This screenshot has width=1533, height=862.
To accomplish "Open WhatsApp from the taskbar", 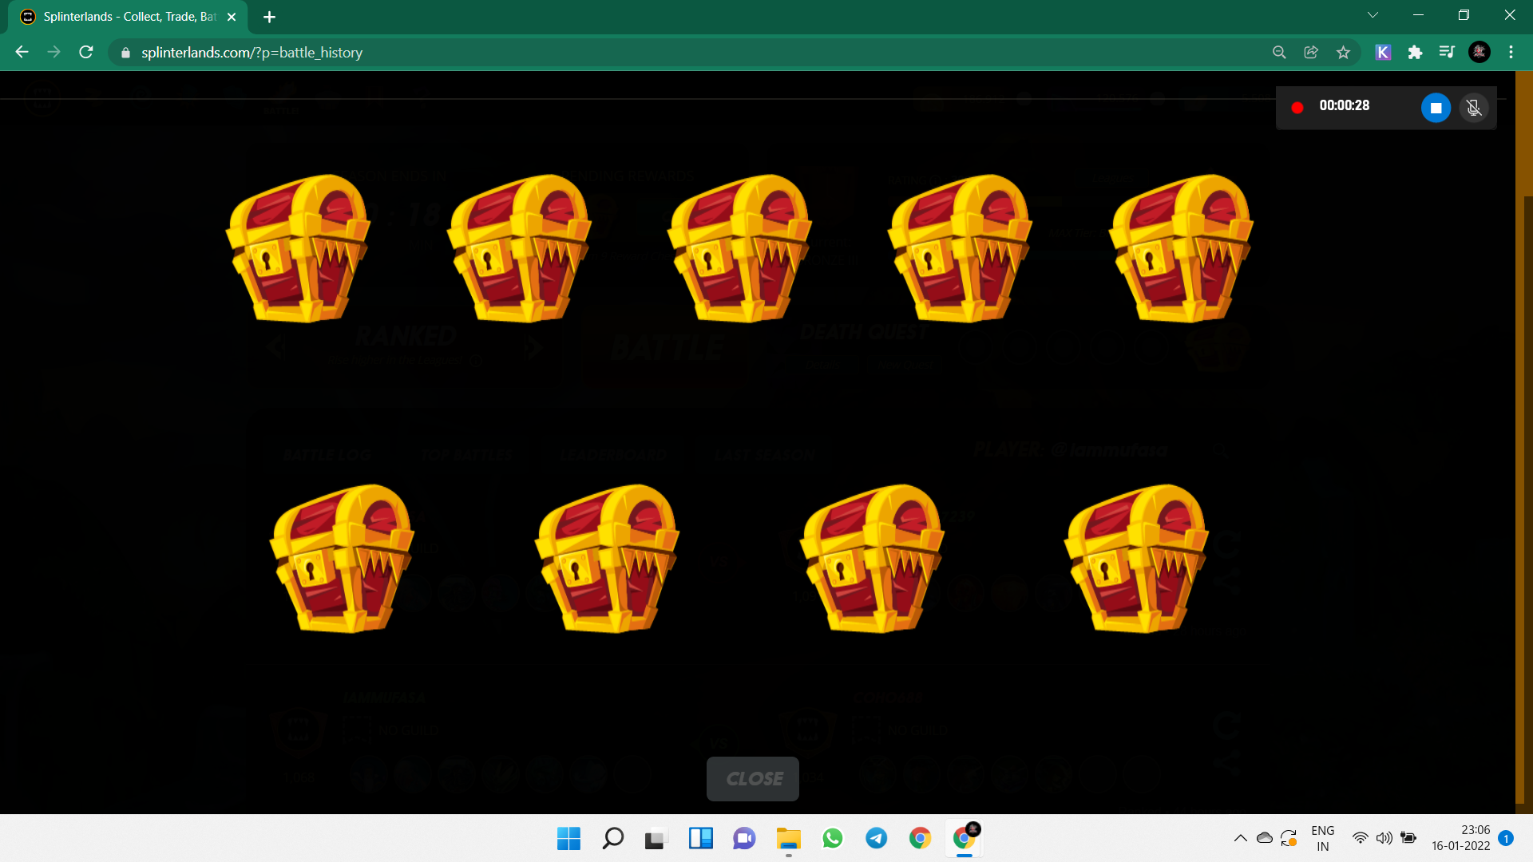I will 833,838.
